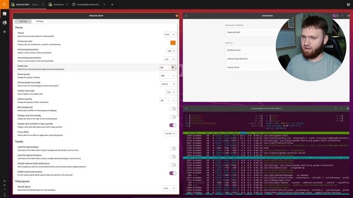This screenshot has height=198, width=353.
Task: Toggle the master extensions switch in Extensions header
Action: tap(335, 16)
